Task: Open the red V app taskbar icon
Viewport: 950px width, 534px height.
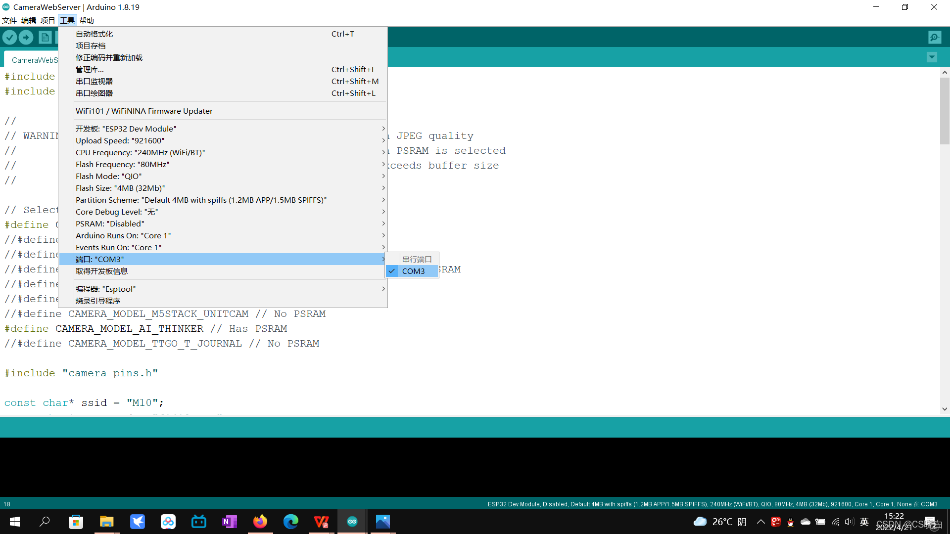Action: pos(322,522)
